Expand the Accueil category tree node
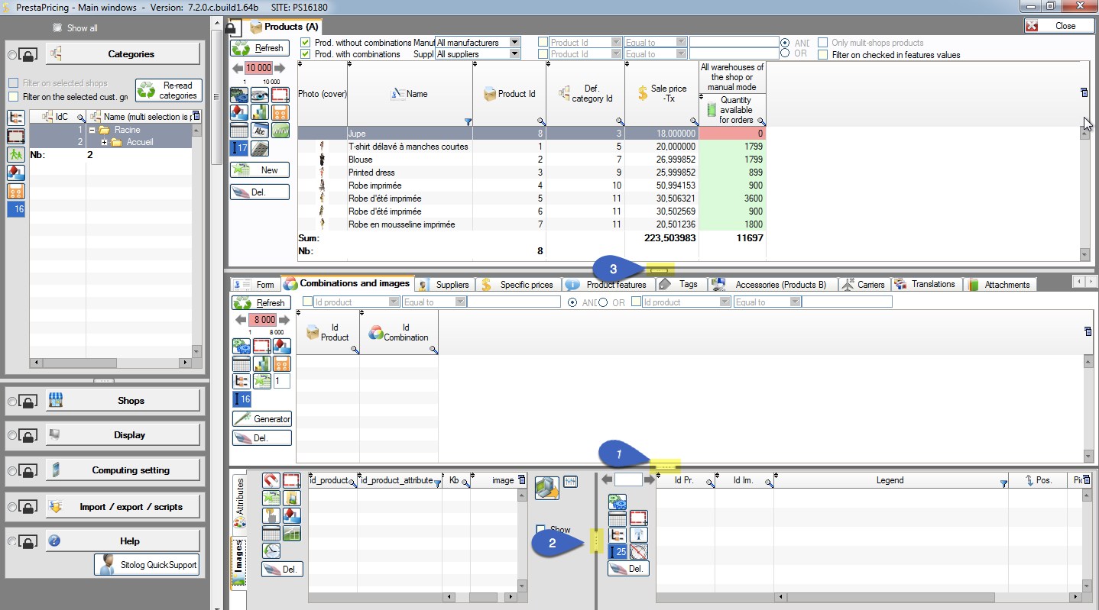The width and height of the screenshot is (1099, 610). (103, 142)
